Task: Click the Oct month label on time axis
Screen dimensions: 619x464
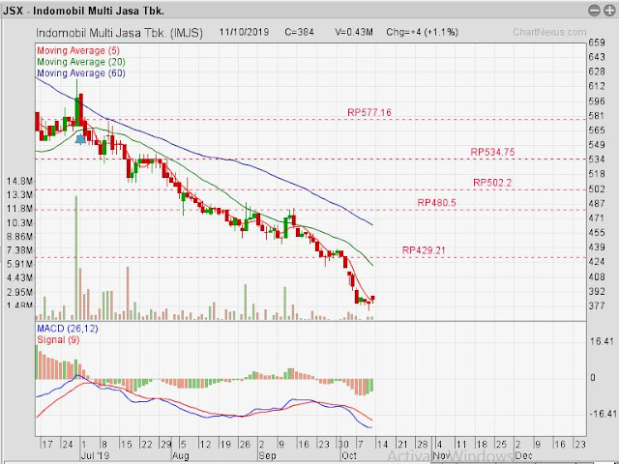Action: pyautogui.click(x=349, y=455)
